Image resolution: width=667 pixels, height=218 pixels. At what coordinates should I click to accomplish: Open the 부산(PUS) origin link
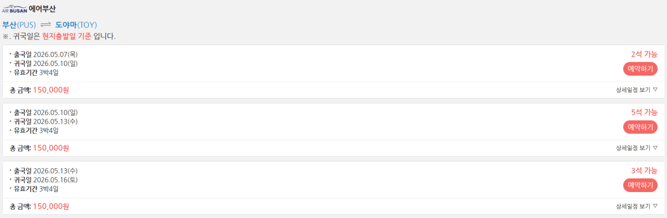pos(19,25)
